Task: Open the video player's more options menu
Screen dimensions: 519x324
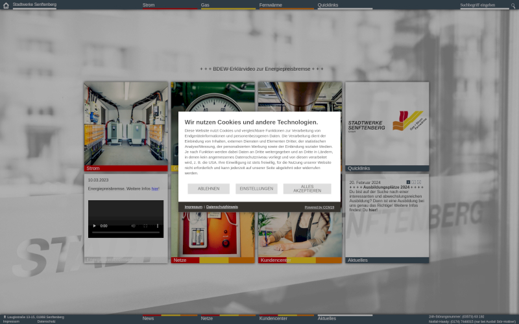Action: pyautogui.click(x=157, y=226)
